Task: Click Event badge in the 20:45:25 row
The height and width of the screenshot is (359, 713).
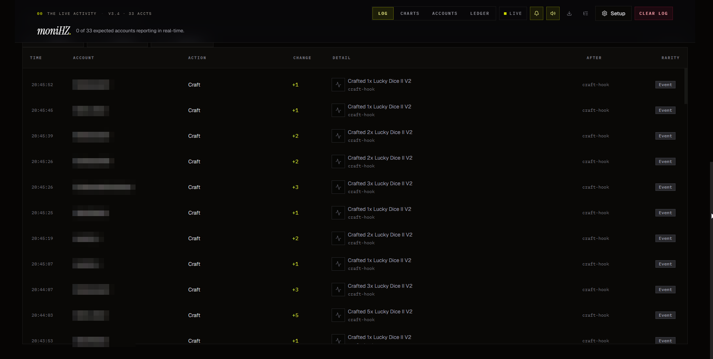Action: pyautogui.click(x=665, y=213)
